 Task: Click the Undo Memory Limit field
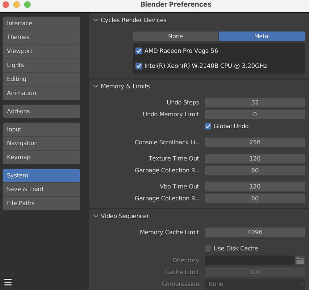tap(255, 114)
